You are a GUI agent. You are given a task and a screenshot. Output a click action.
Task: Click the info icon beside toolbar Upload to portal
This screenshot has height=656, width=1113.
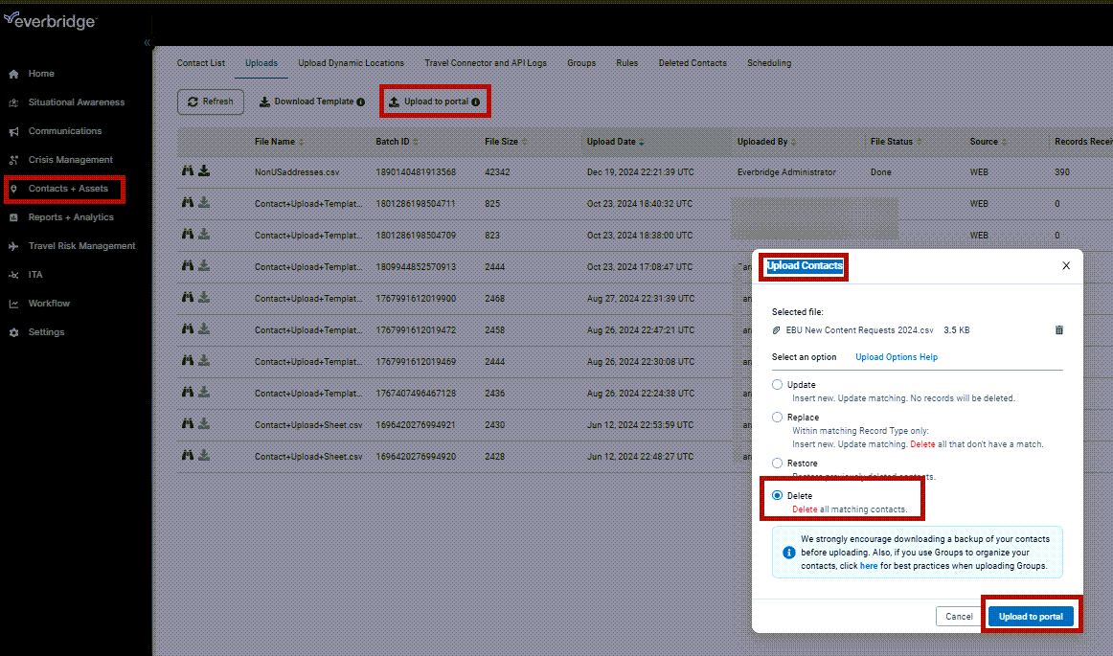tap(476, 102)
